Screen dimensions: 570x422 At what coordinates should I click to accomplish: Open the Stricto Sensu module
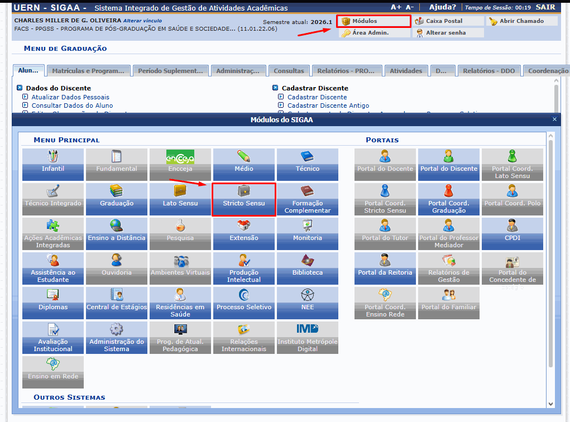[244, 199]
